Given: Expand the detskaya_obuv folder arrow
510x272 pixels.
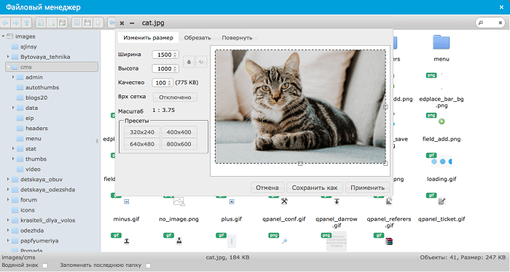Looking at the screenshot, I should [8, 179].
